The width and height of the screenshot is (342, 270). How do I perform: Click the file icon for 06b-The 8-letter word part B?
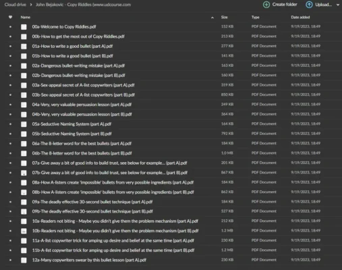coord(24,153)
